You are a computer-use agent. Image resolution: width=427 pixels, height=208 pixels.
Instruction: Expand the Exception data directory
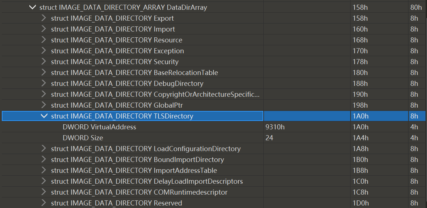(43, 51)
